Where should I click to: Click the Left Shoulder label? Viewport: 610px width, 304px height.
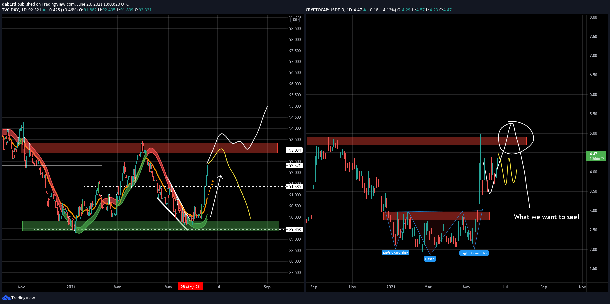pyautogui.click(x=395, y=253)
